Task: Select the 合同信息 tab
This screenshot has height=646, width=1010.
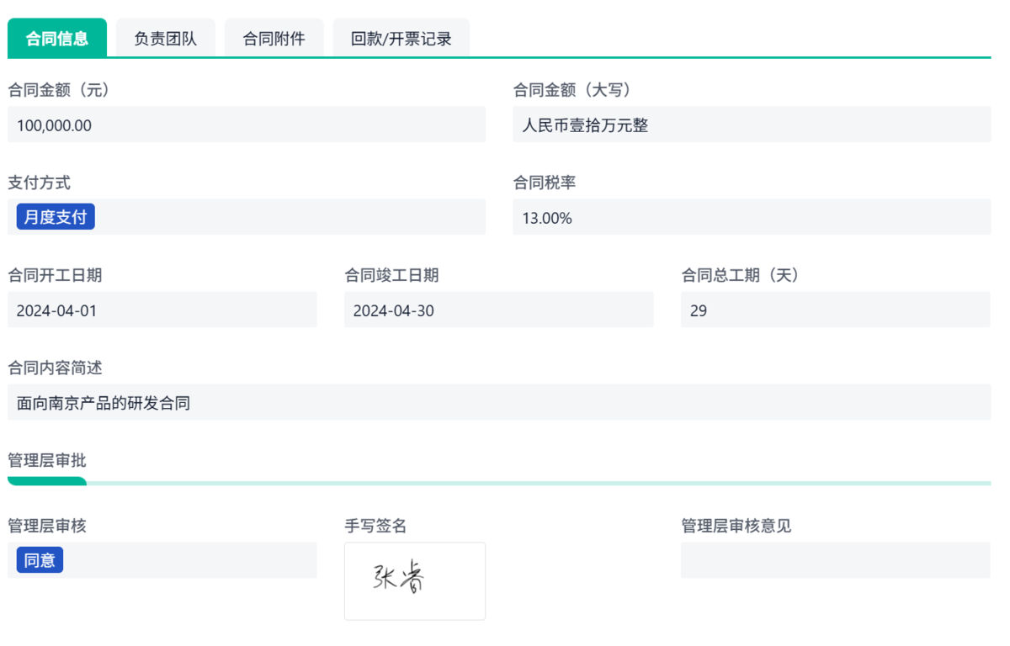Action: pos(57,39)
